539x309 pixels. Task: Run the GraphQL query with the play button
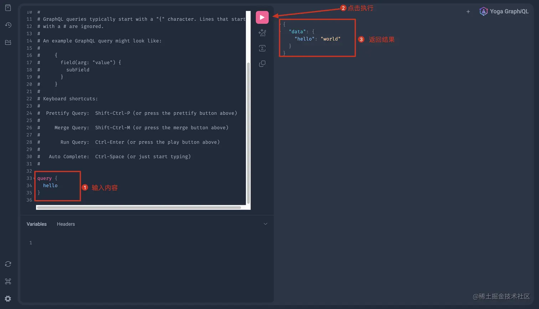point(262,17)
